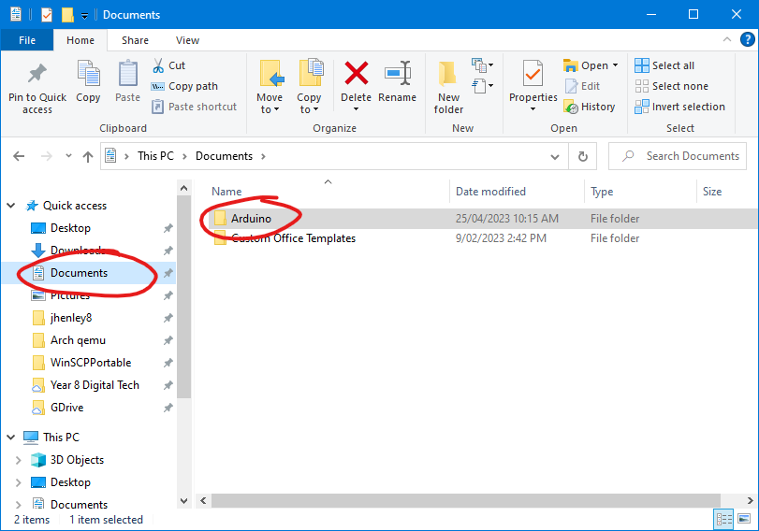Click Invert selection in ribbon
The height and width of the screenshot is (531, 759).
click(x=679, y=107)
